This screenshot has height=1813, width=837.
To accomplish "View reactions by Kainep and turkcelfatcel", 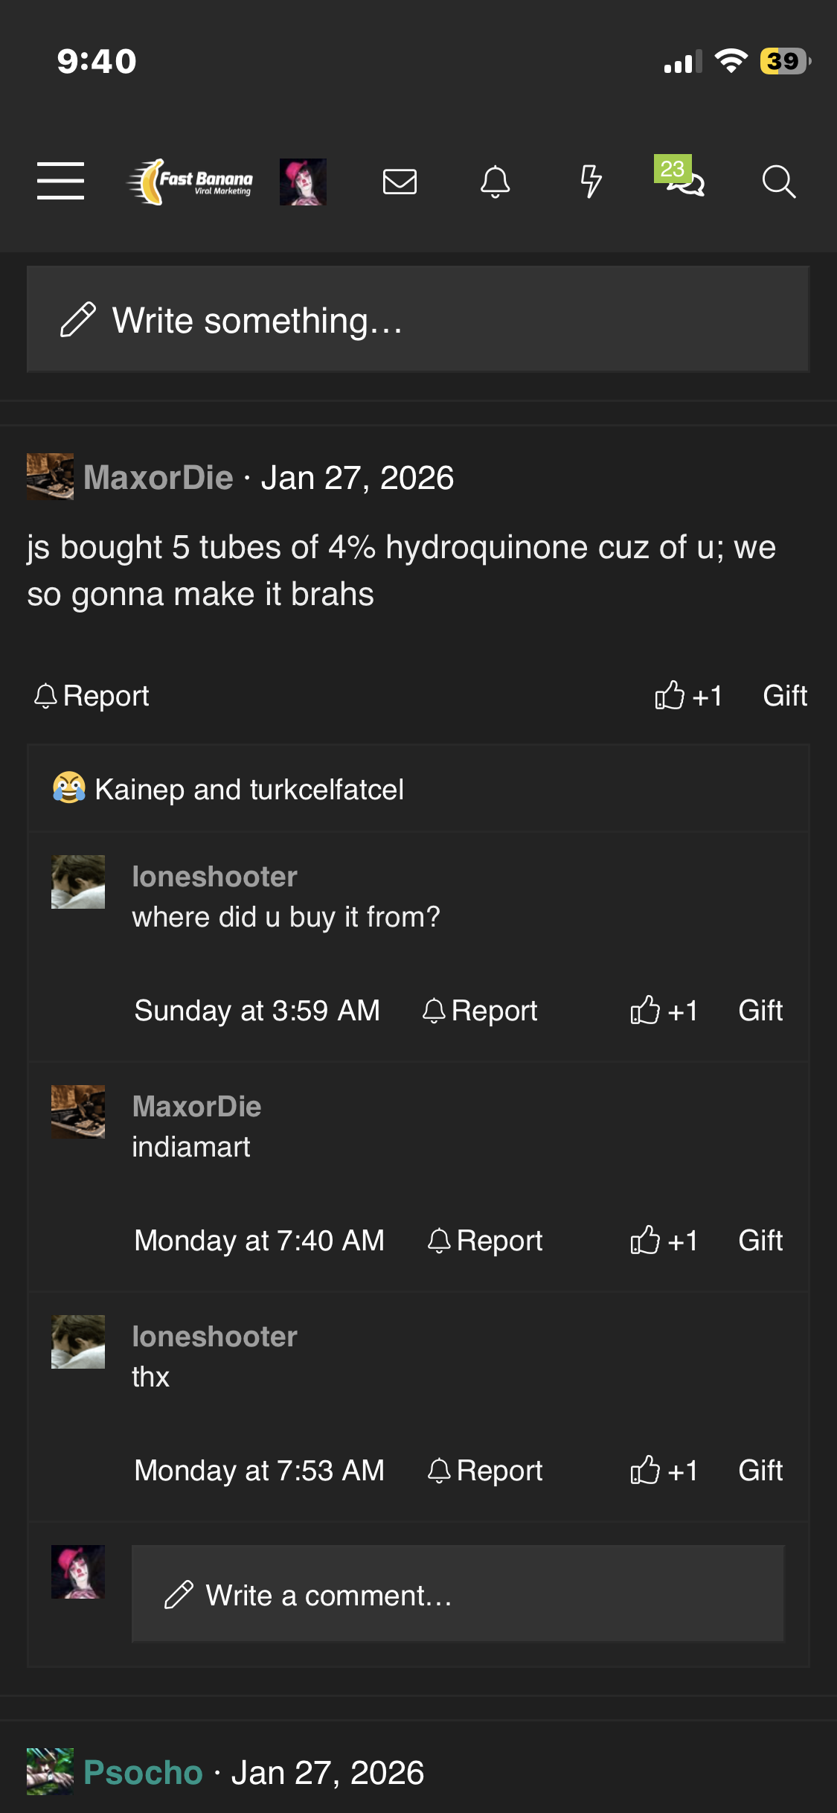I will [x=248, y=790].
